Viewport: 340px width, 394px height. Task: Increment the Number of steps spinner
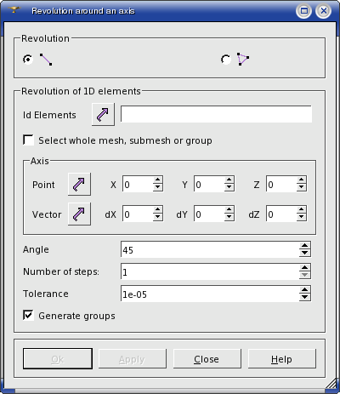point(304,268)
